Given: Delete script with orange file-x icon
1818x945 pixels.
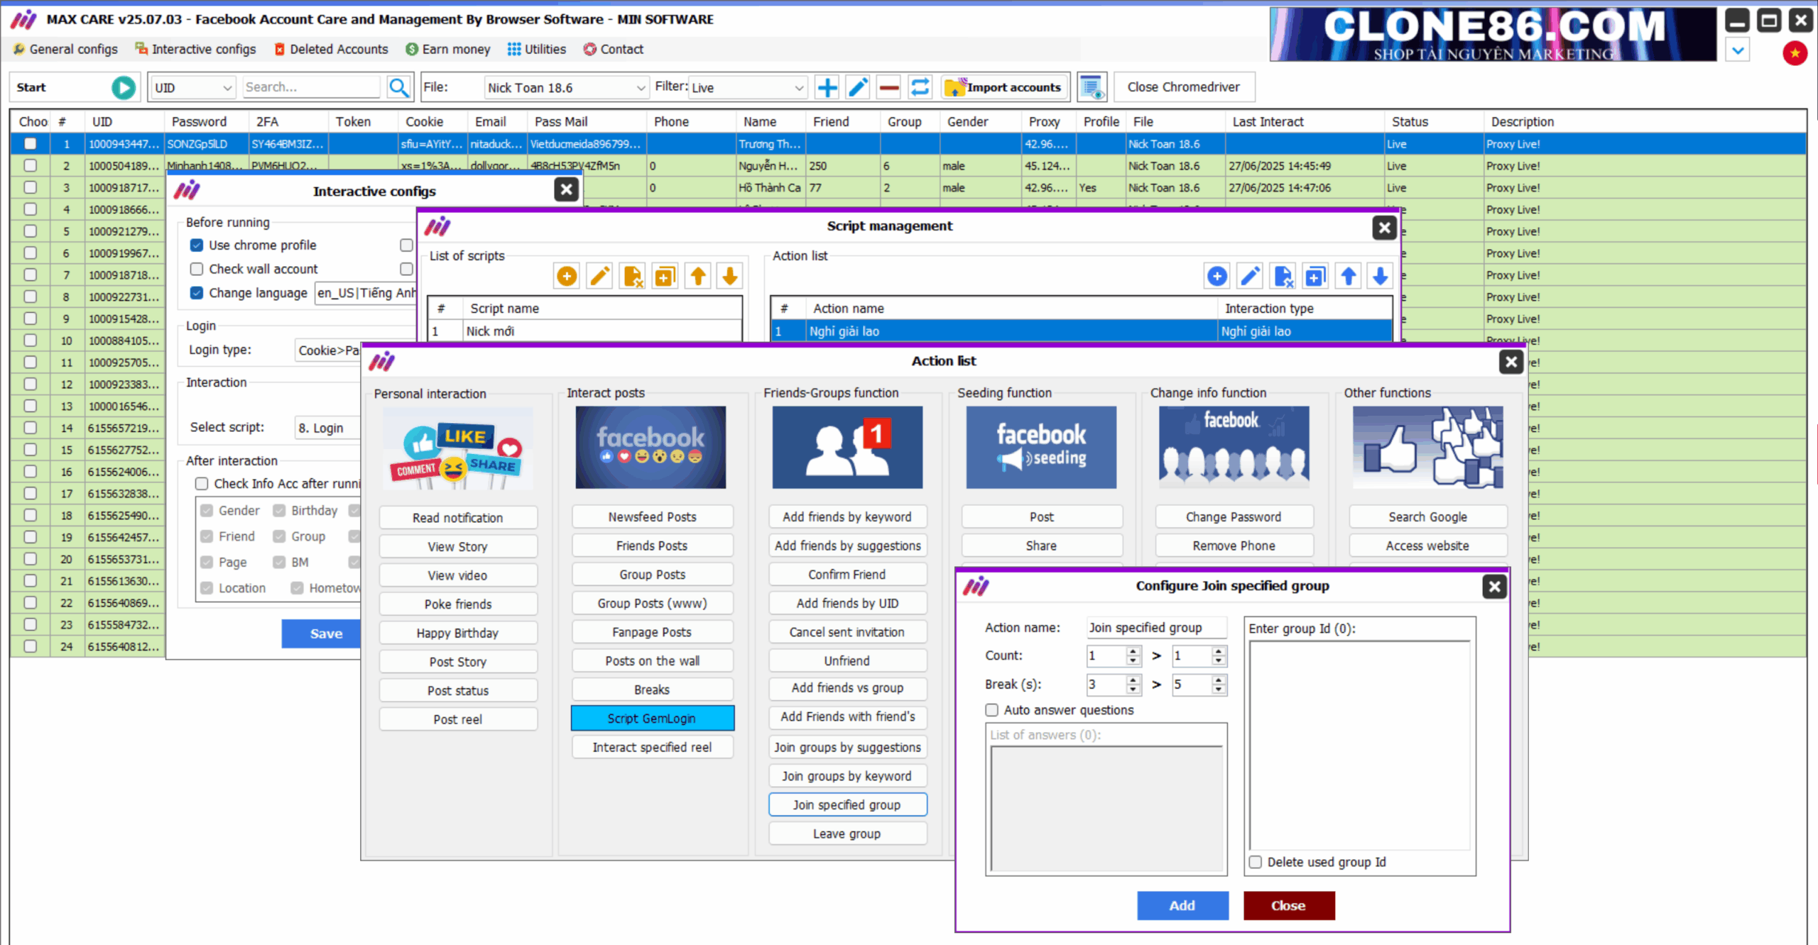Looking at the screenshot, I should pyautogui.click(x=632, y=276).
